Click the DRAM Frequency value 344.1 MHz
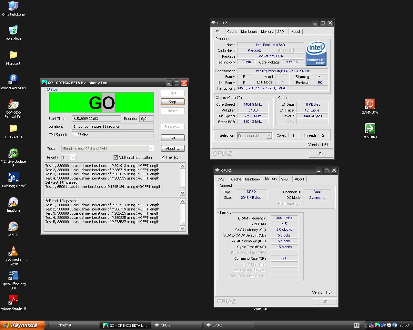This screenshot has width=413, height=330. 284,218
